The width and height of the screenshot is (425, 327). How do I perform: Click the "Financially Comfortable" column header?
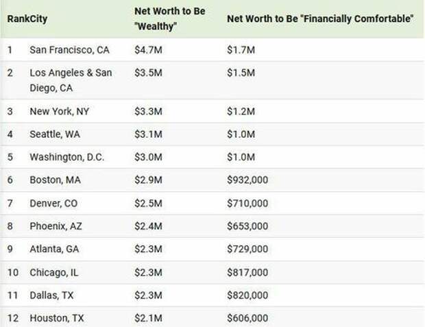tap(319, 19)
